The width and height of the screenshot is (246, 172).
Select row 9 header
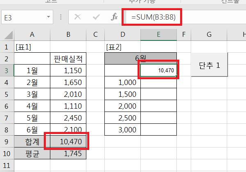coord(7,142)
